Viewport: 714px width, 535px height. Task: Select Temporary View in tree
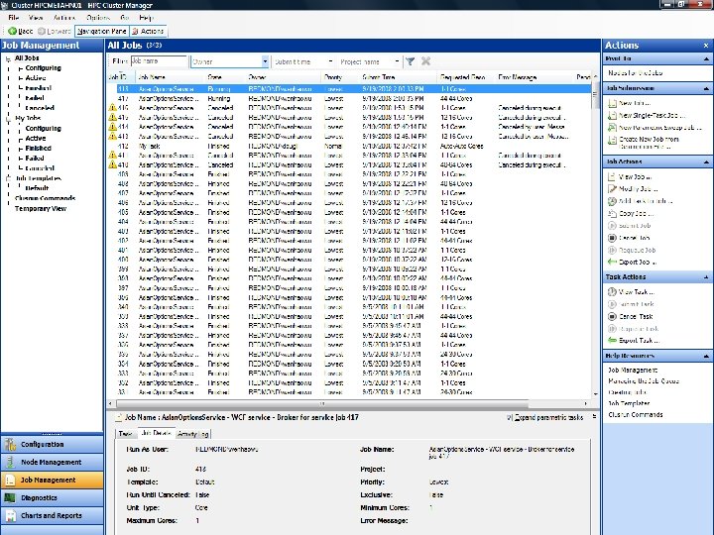(41, 208)
